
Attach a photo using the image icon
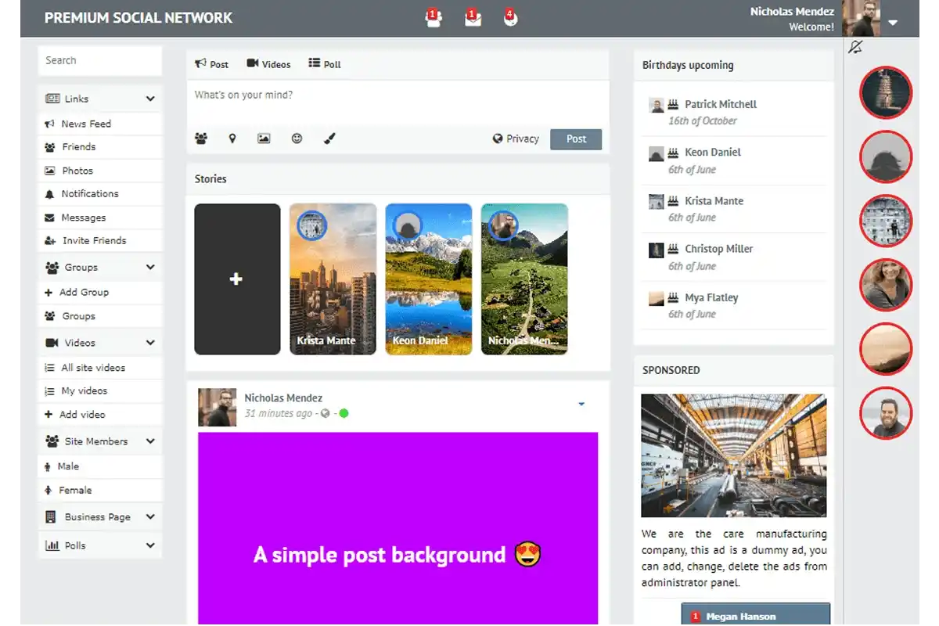tap(264, 139)
